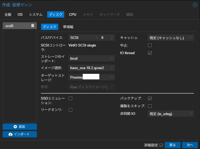Close the 作成: 仮想マシン dialog
Viewport: 200px width, 149px height.
[x=195, y=5]
